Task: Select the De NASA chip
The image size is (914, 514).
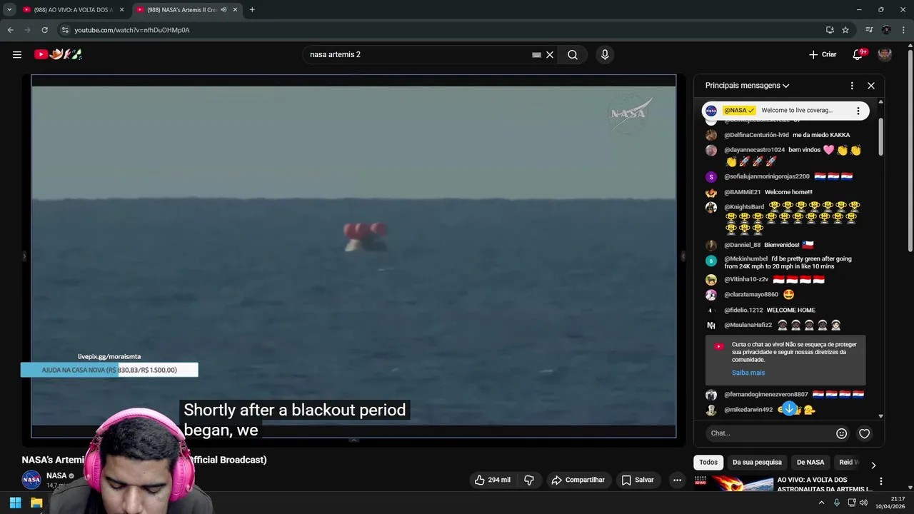Action: (x=810, y=462)
